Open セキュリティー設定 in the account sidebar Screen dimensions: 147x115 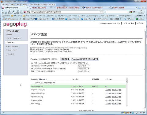coord(12,46)
